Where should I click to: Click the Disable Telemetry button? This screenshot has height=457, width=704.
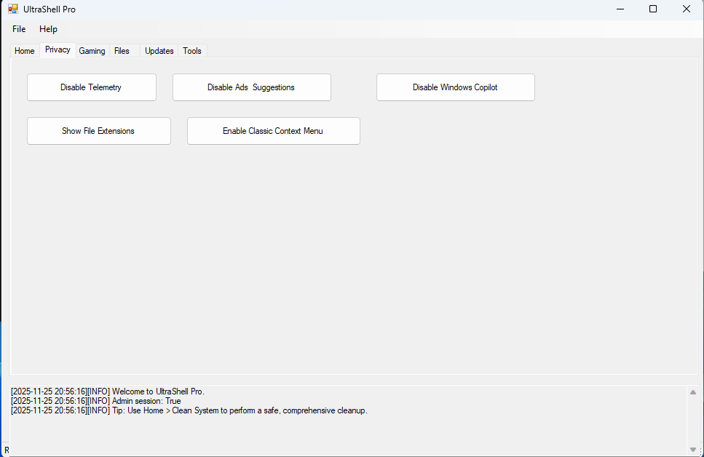[x=92, y=87]
